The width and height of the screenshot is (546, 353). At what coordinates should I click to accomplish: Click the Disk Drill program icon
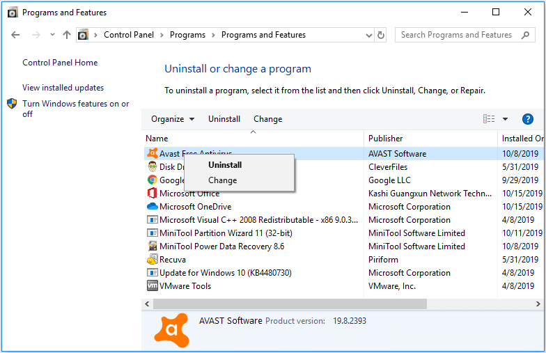coord(152,167)
